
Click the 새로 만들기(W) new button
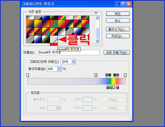point(116,53)
